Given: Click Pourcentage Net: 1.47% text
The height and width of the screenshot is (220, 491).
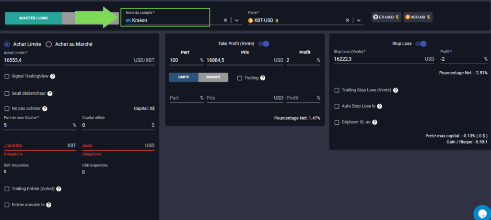Looking at the screenshot, I should (297, 119).
